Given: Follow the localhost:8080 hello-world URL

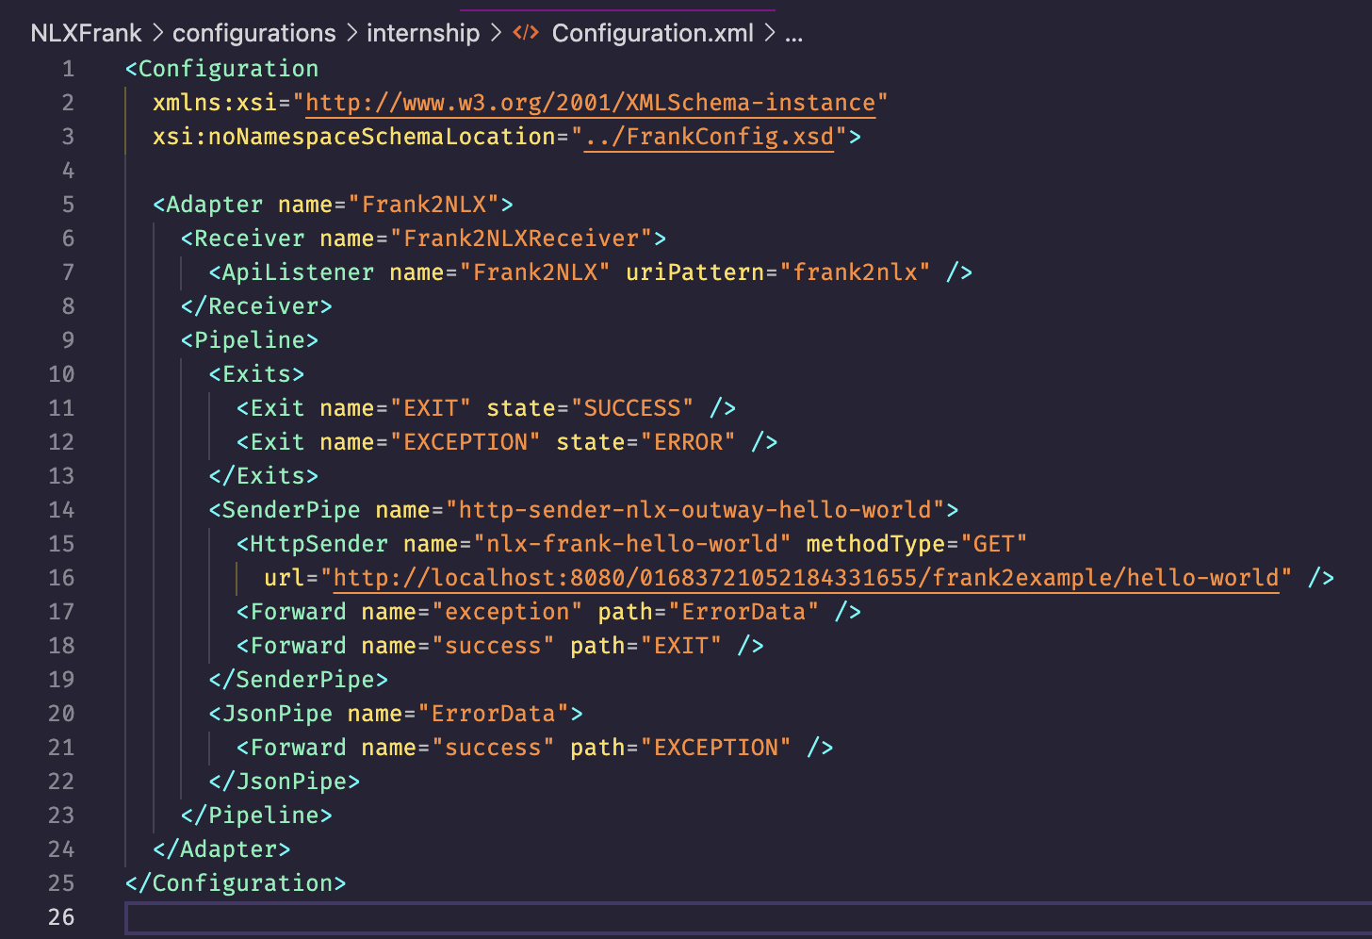Looking at the screenshot, I should (806, 578).
